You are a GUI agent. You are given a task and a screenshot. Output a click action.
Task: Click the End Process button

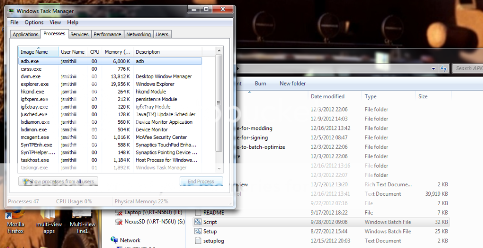[x=201, y=181]
